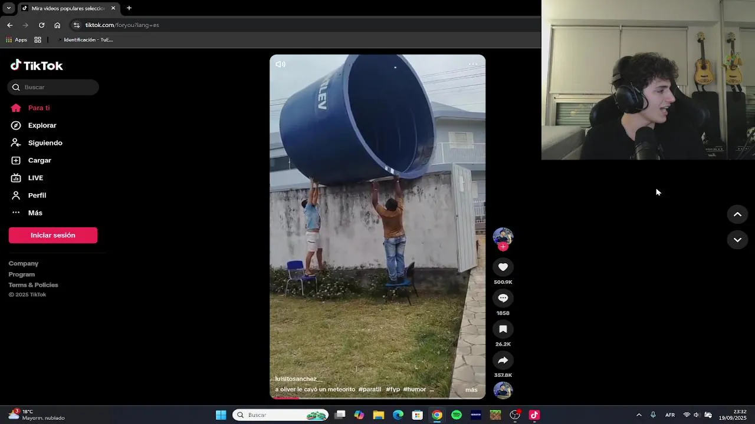Reload the TikTok page
The width and height of the screenshot is (755, 424).
point(41,25)
